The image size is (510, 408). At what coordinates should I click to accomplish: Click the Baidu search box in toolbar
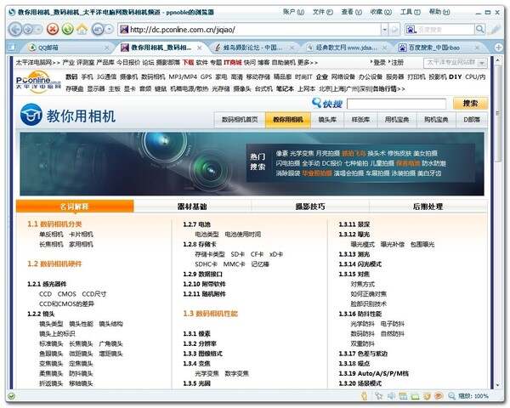tap(445, 30)
